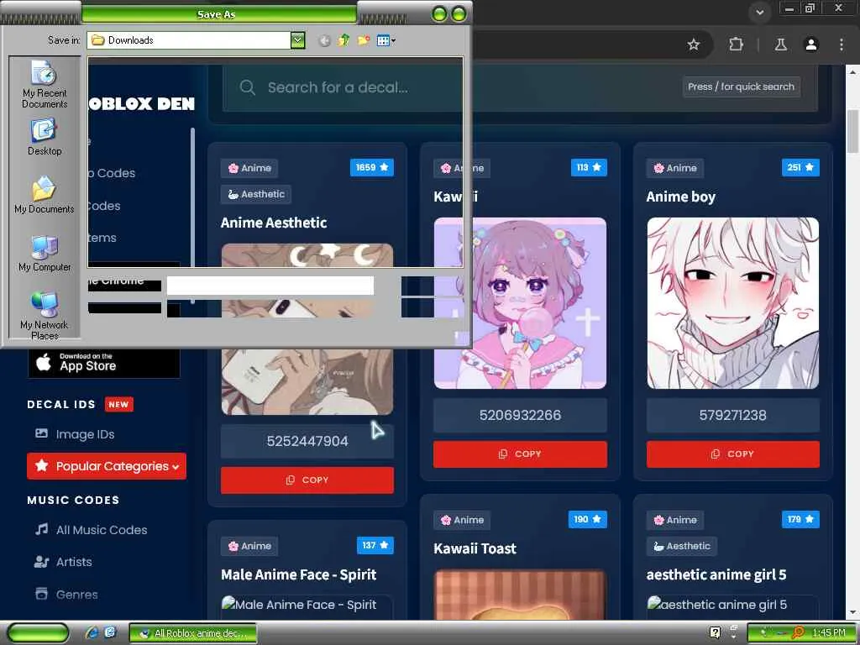Select Aesthetic tag on aesthetic anime girl 5
860x645 pixels.
(682, 546)
